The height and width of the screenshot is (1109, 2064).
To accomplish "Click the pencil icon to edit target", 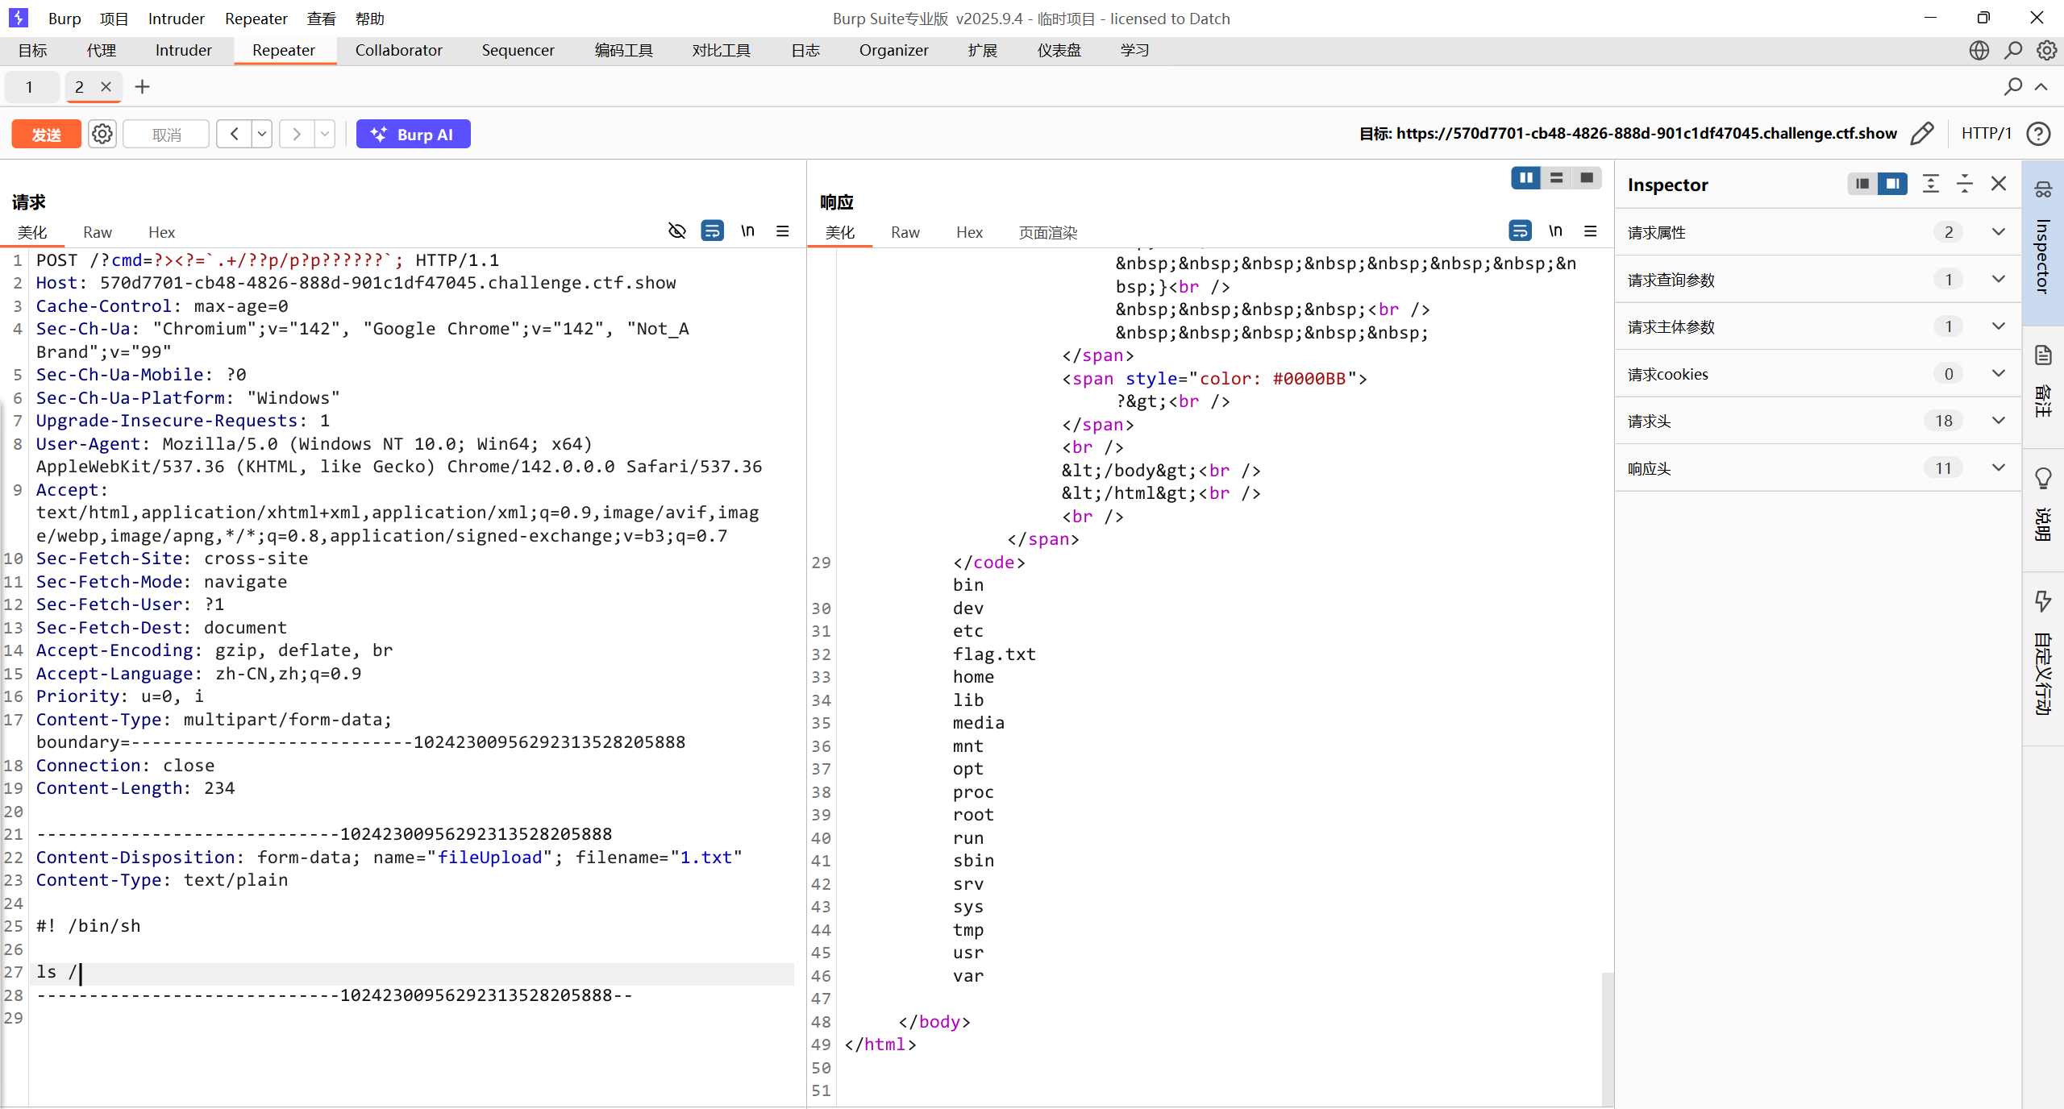I will 1922,134.
